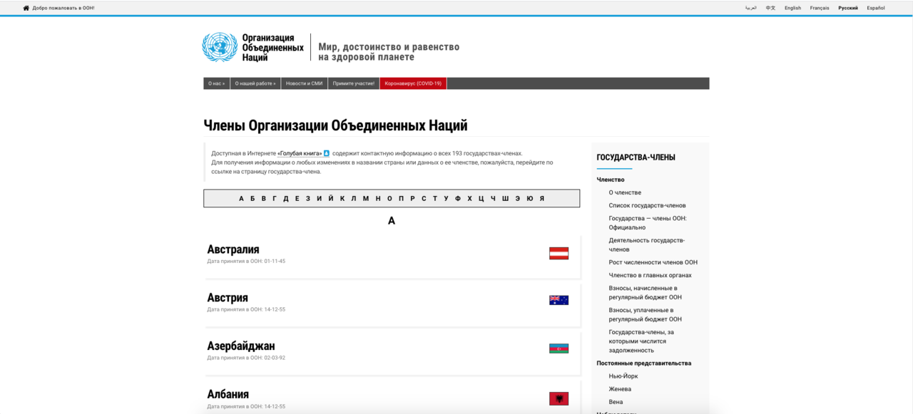Screen dimensions: 913x414
Task: Jump to letter Я in alphabet bar
Action: tap(542, 199)
